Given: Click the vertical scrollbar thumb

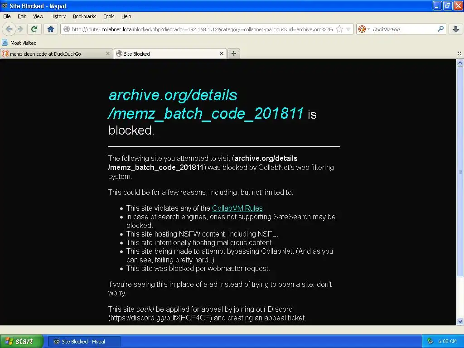Looking at the screenshot, I should pyautogui.click(x=460, y=172).
